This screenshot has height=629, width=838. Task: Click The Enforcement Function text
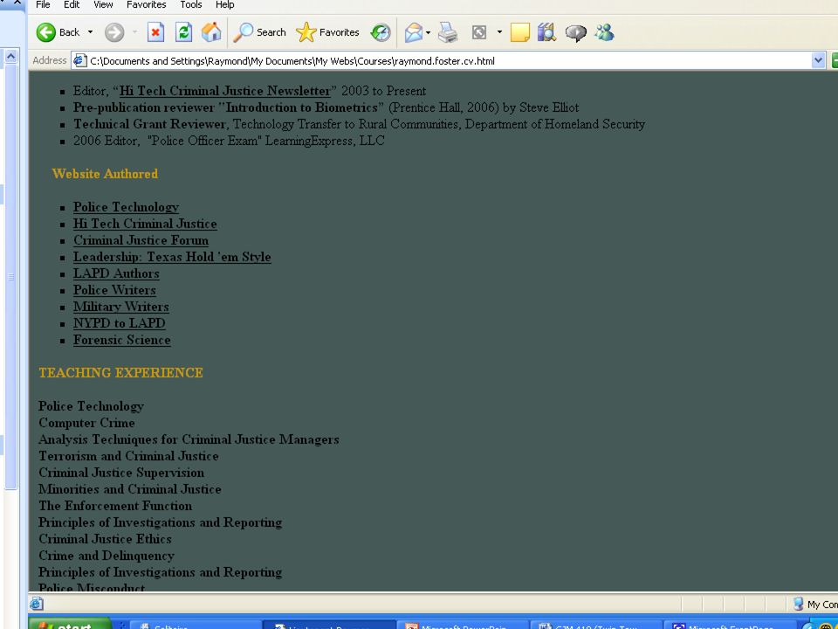pyautogui.click(x=115, y=506)
